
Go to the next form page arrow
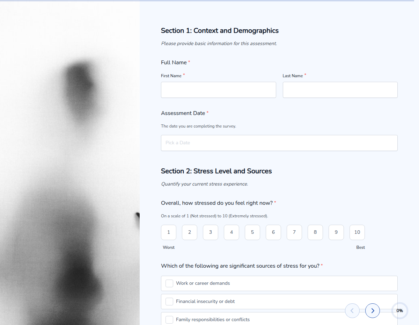click(x=373, y=311)
